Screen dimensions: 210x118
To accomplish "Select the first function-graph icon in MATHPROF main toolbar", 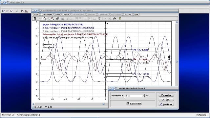I will click(4, 11).
